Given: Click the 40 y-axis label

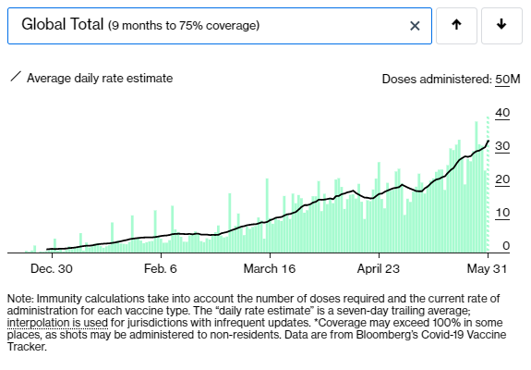Looking at the screenshot, I should (x=502, y=113).
